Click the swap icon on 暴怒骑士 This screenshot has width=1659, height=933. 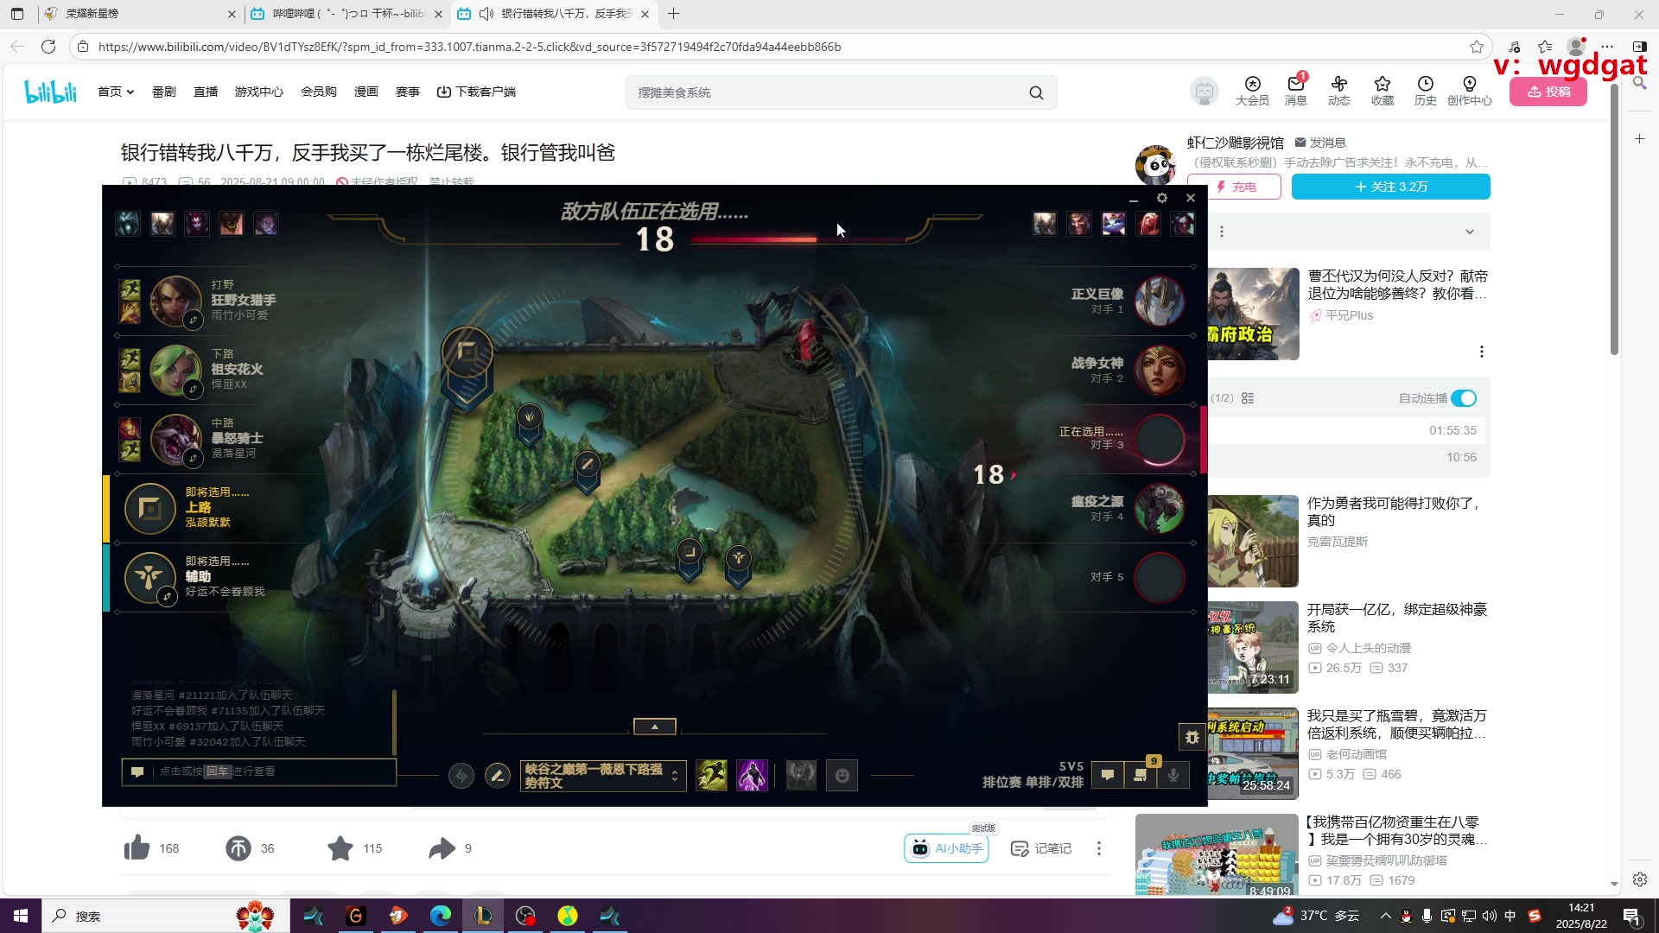point(194,459)
